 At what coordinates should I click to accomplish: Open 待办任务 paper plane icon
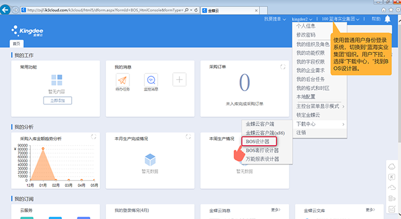pyautogui.click(x=123, y=80)
